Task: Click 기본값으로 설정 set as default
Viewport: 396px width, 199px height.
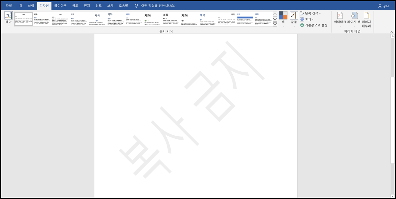Action: (314, 25)
